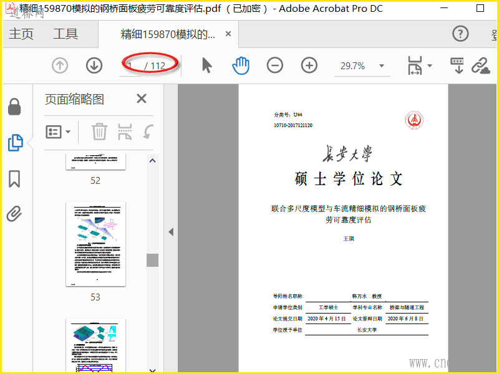Close the page thumbnails panel
499x374 pixels.
tap(142, 98)
